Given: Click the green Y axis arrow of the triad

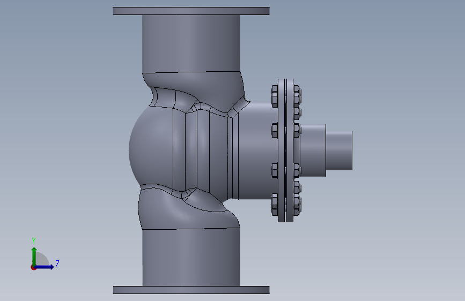Looking at the screenshot, I should 34,256.
